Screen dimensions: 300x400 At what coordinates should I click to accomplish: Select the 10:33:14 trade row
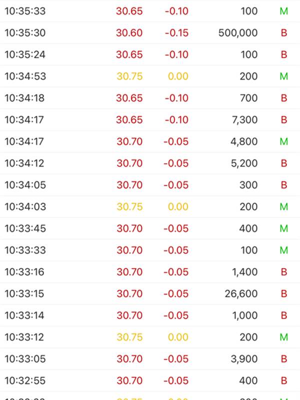click(x=150, y=315)
